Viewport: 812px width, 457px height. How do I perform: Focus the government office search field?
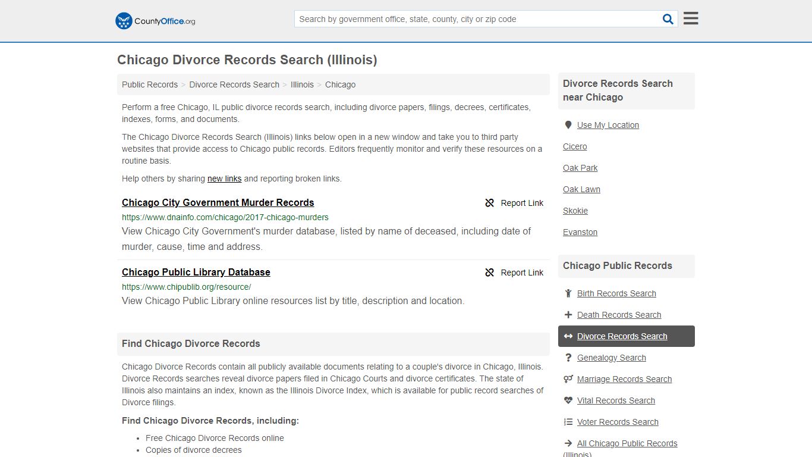click(x=477, y=19)
